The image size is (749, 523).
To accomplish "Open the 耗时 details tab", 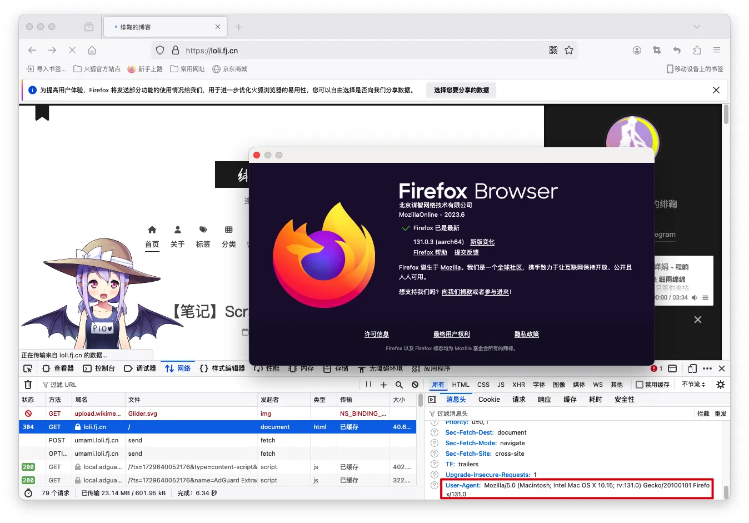I will pyautogui.click(x=596, y=400).
